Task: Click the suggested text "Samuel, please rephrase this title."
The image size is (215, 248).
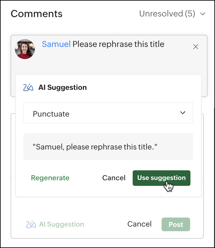Action: click(x=95, y=146)
